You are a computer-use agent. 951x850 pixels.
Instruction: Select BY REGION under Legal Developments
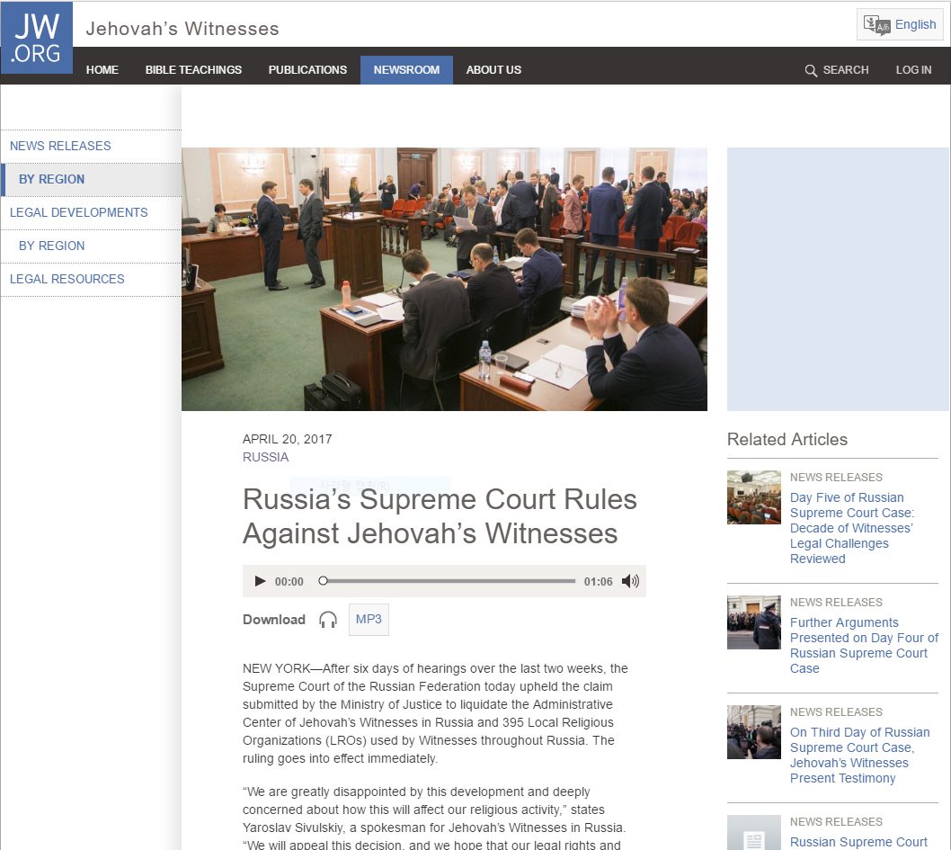(x=91, y=246)
